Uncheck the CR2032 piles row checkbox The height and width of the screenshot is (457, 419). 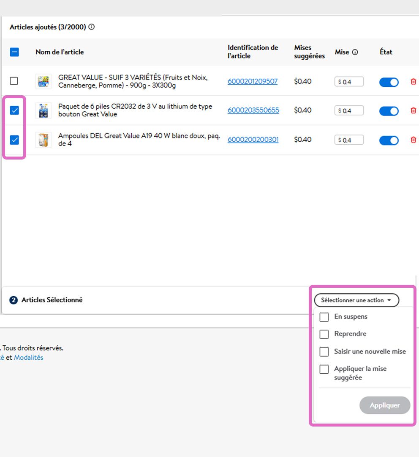pos(14,110)
